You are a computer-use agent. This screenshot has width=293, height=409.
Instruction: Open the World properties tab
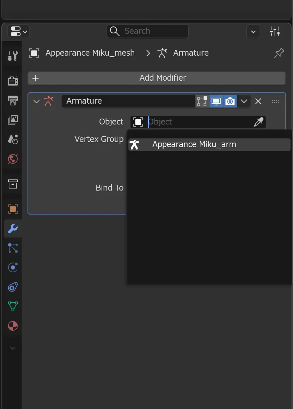(13, 159)
